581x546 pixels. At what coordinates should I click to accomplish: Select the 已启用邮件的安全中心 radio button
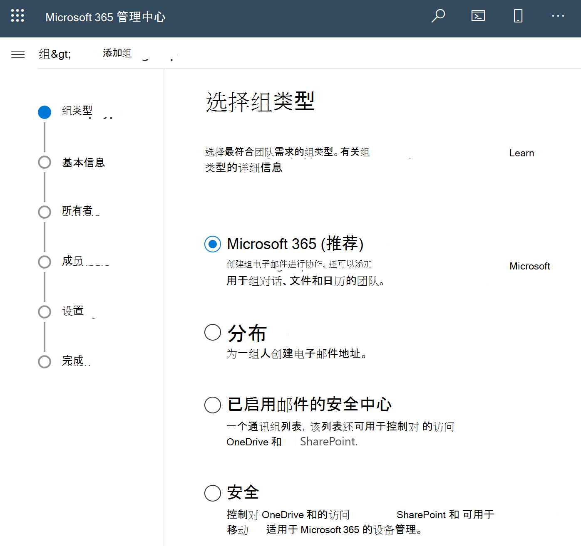[x=213, y=405]
